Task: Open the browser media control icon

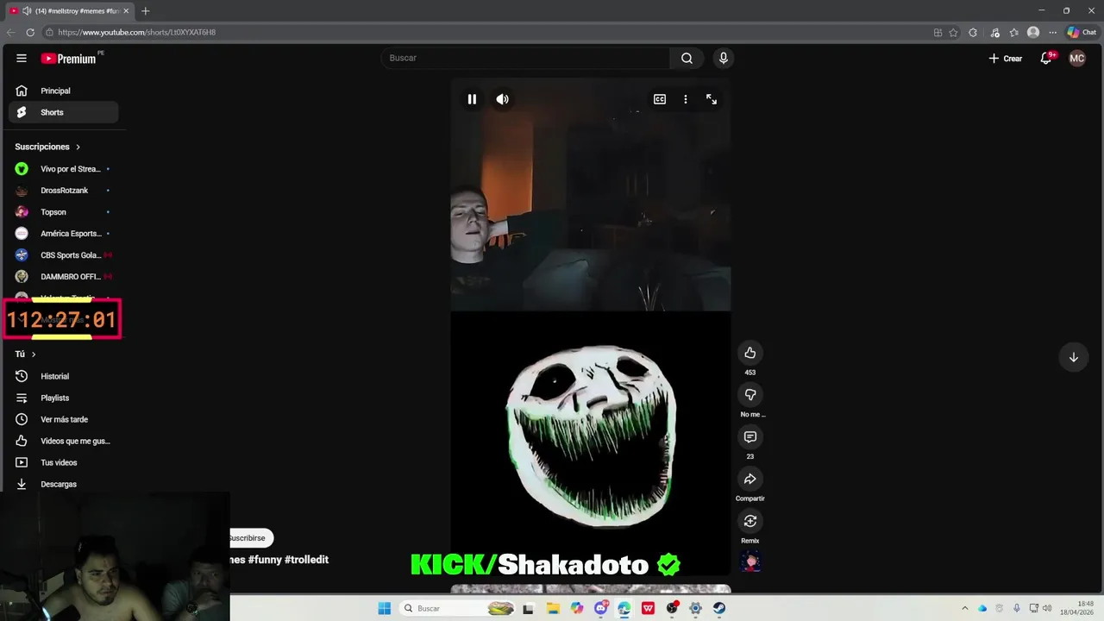Action: click(x=994, y=33)
